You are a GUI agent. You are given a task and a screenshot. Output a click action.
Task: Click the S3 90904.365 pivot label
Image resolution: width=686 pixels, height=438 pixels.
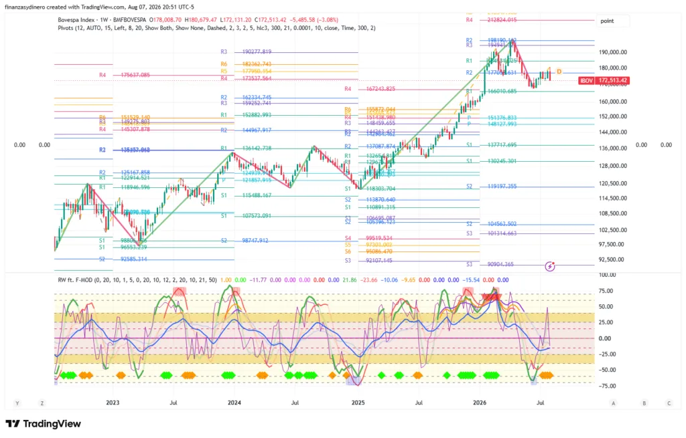click(490, 264)
